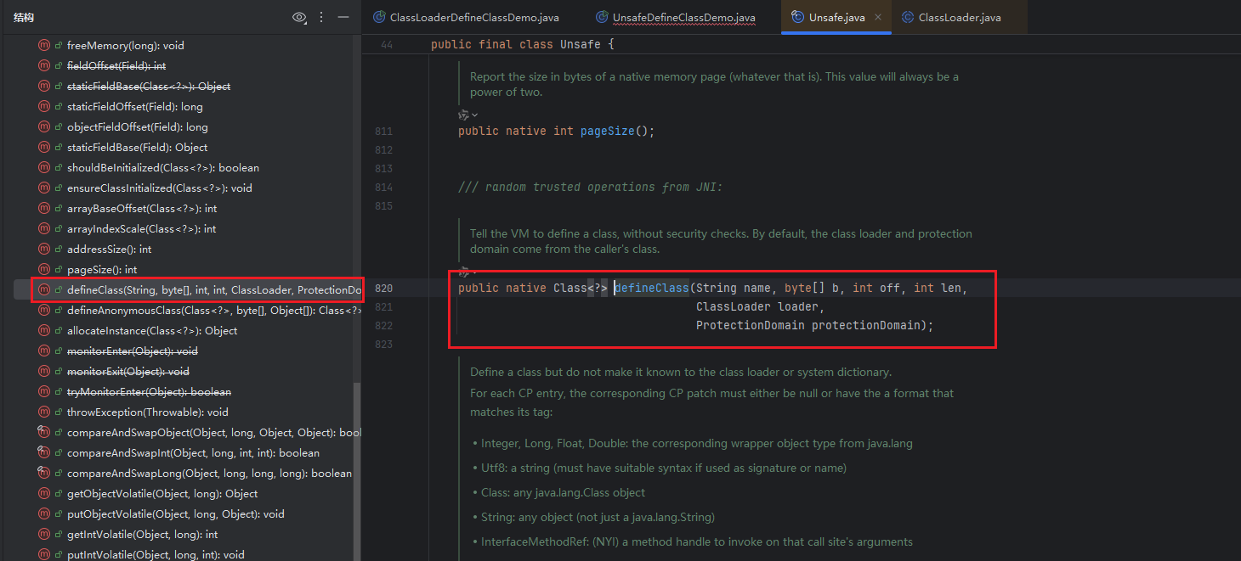Open the structure panel three-dot options menu
The width and height of the screenshot is (1241, 561).
[321, 17]
